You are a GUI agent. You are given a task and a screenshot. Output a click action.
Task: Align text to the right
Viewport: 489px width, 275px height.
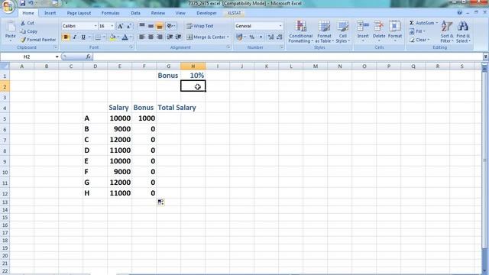coord(160,37)
